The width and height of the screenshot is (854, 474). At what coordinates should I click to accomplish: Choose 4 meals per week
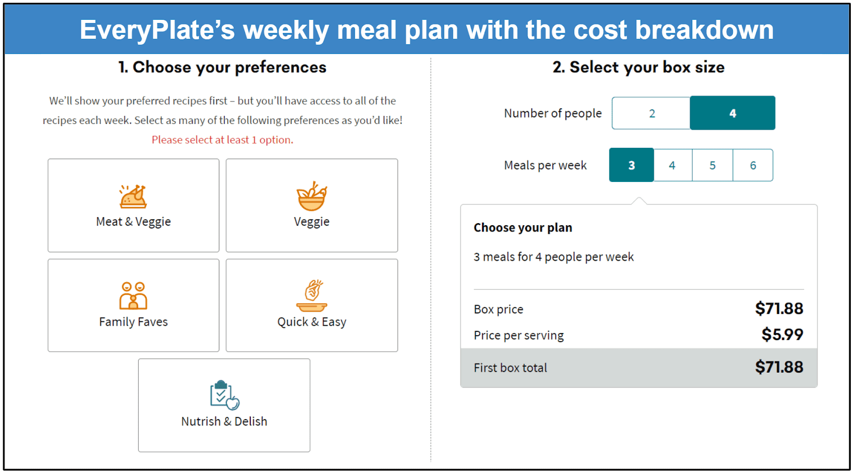coord(673,165)
